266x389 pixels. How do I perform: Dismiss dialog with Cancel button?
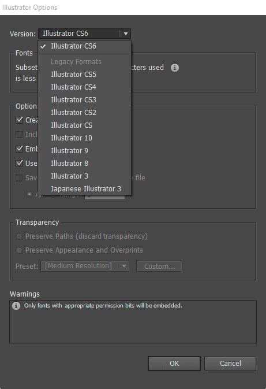click(230, 364)
